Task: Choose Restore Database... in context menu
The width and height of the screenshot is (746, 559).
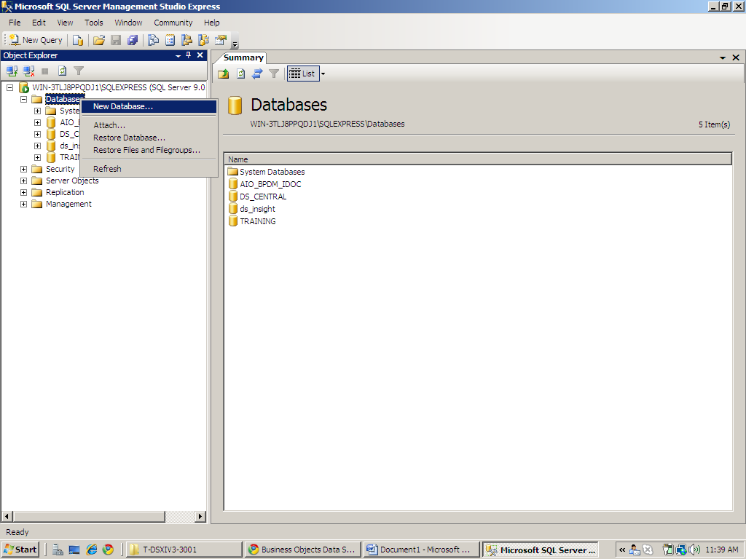Action: (x=149, y=138)
